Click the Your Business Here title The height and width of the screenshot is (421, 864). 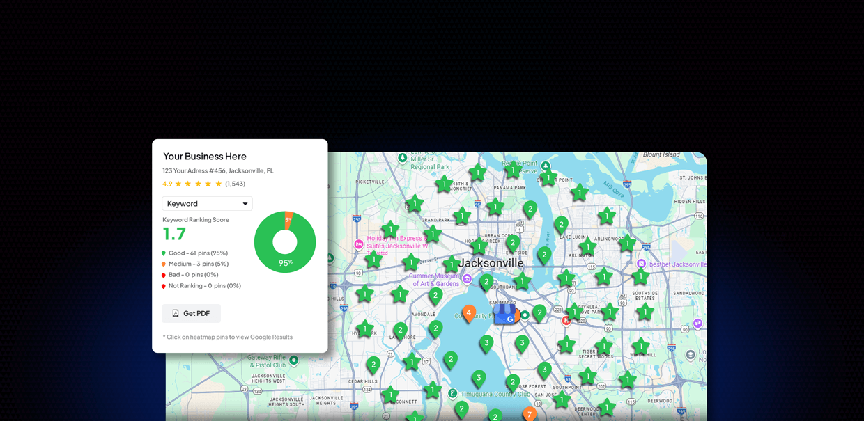pos(205,157)
